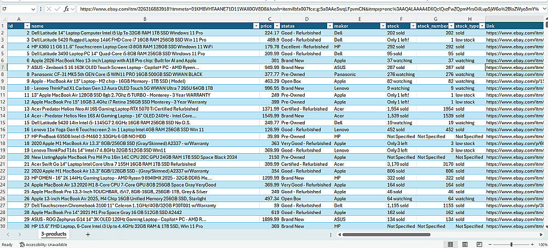Switch to Normal view icon
This screenshot has width=548, height=248.
pyautogui.click(x=450, y=245)
